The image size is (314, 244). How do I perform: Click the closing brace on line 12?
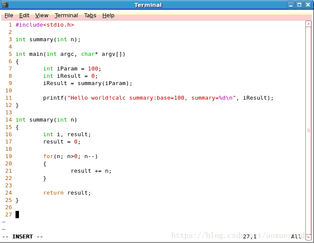(17, 105)
